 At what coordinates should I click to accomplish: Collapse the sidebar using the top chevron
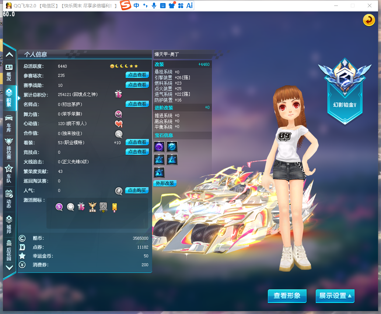10,55
